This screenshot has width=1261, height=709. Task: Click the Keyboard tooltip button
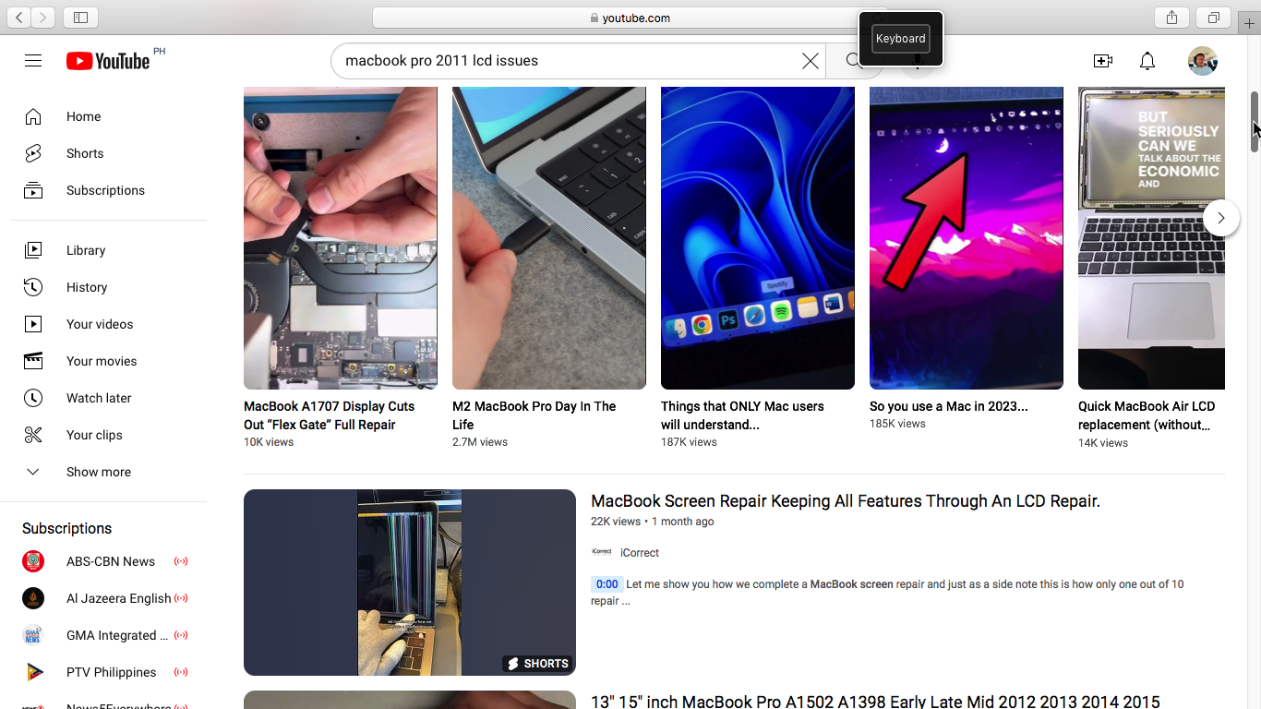pyautogui.click(x=900, y=39)
